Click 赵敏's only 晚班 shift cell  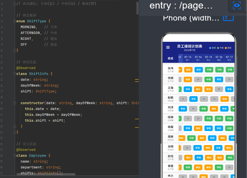(x=225, y=99)
